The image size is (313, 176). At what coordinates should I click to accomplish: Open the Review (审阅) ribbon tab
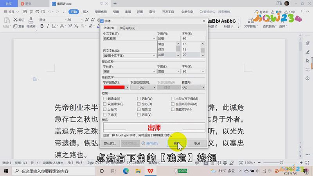pos(128,12)
